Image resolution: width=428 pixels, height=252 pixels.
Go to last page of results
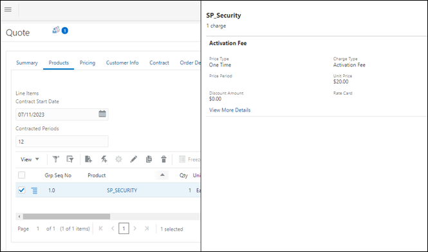(147, 229)
